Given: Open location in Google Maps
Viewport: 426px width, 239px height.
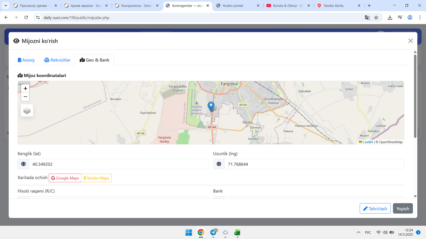Looking at the screenshot, I should tap(65, 178).
